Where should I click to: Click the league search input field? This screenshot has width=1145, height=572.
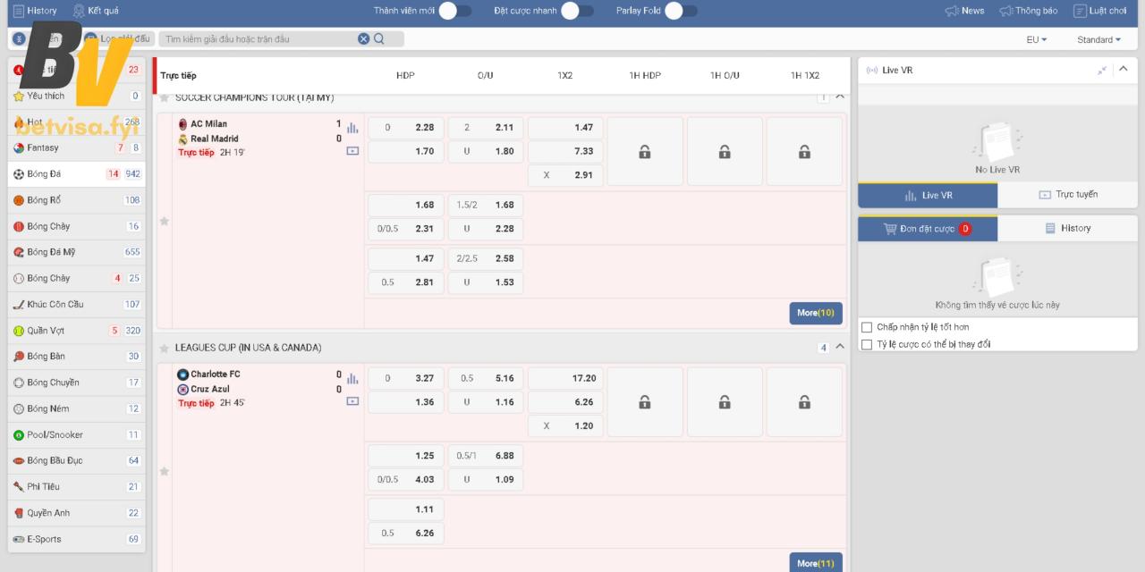coord(259,38)
